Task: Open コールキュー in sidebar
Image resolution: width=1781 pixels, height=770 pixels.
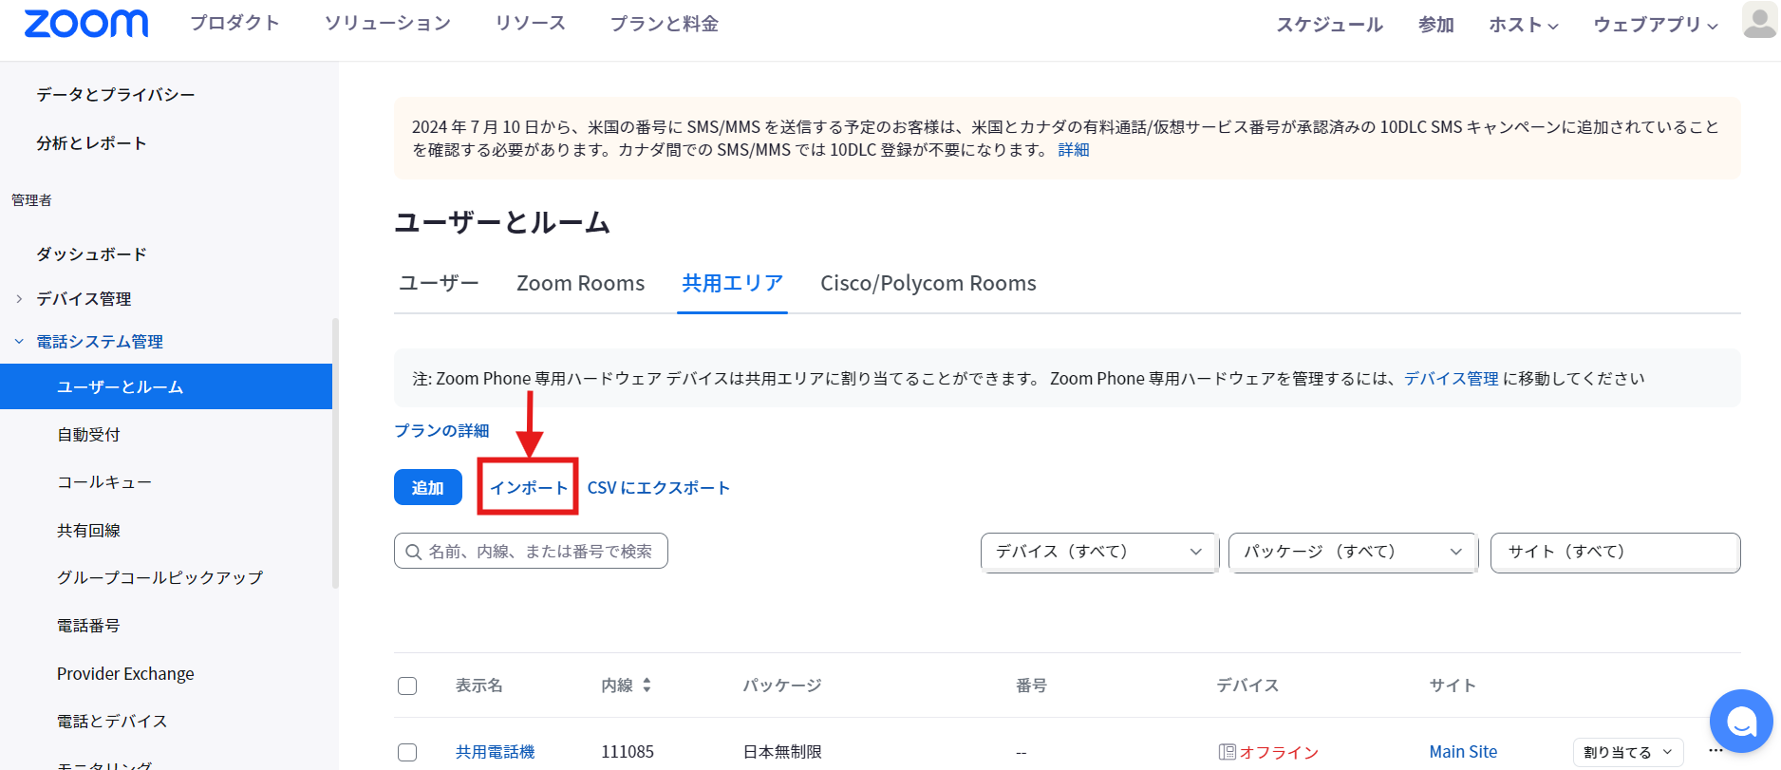Action: point(104,481)
